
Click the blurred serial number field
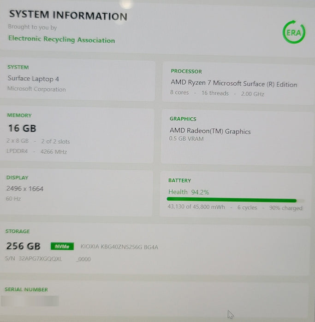coord(30,301)
